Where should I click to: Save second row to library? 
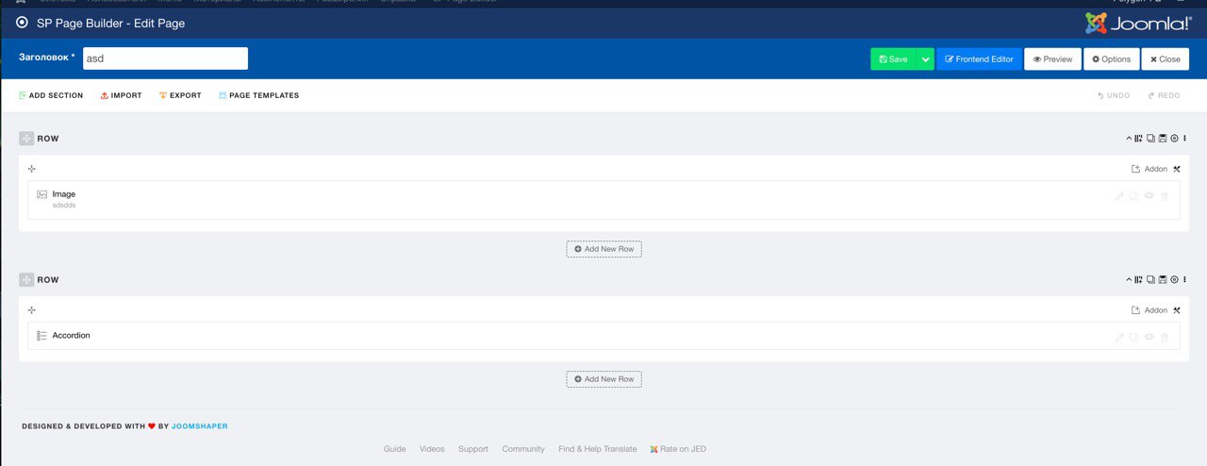tap(1163, 280)
